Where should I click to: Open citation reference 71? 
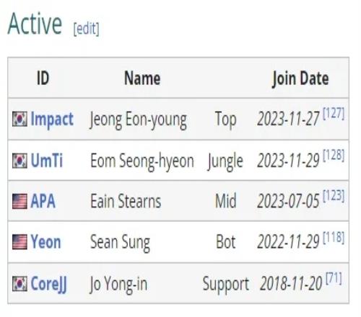click(334, 279)
